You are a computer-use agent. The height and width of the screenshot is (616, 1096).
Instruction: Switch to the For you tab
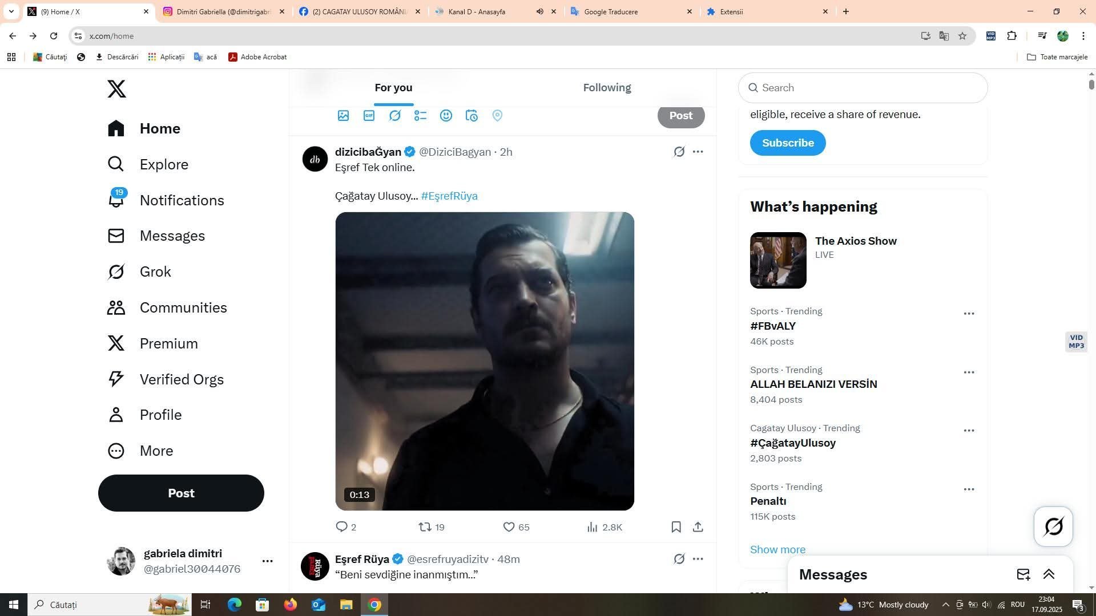393,87
